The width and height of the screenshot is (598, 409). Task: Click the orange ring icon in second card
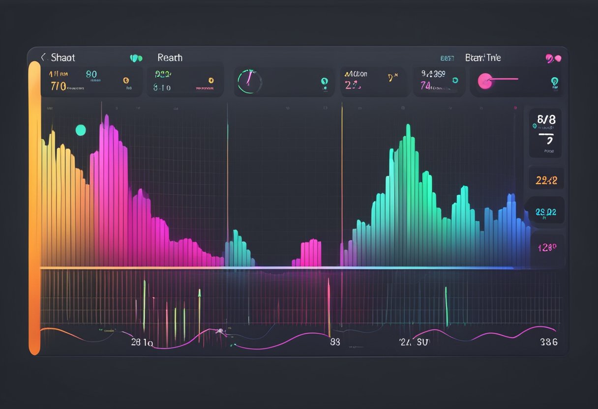coord(211,80)
